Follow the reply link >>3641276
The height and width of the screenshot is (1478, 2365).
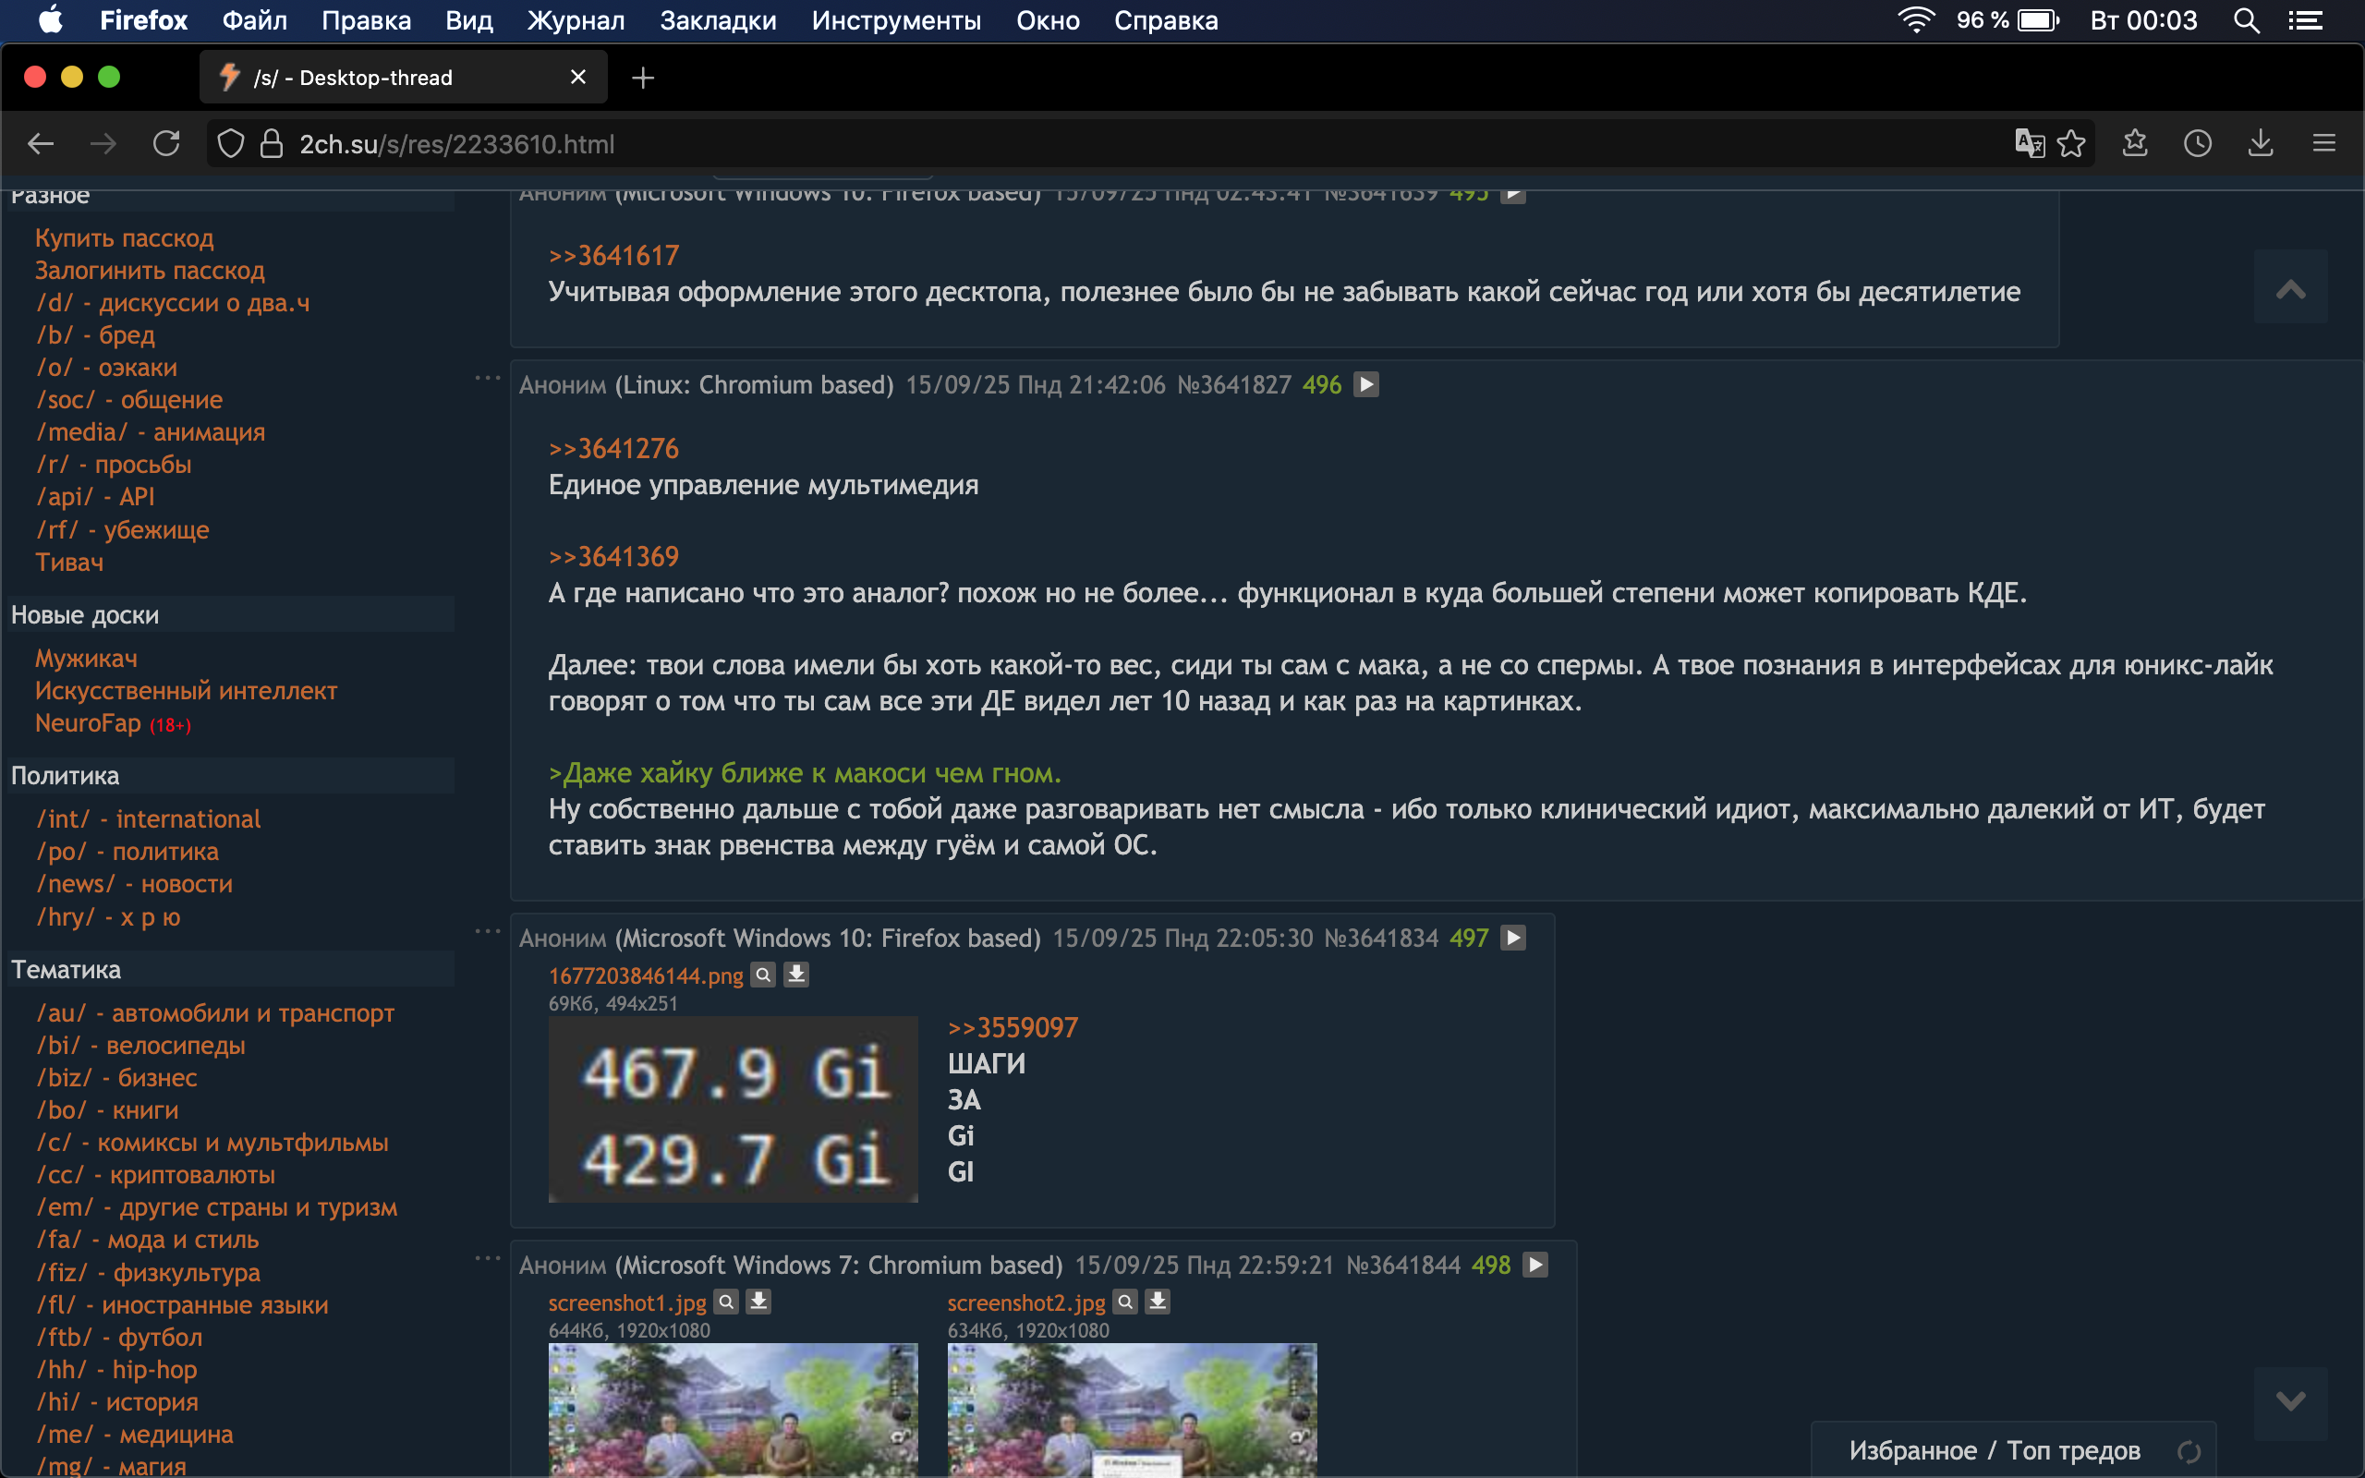612,449
